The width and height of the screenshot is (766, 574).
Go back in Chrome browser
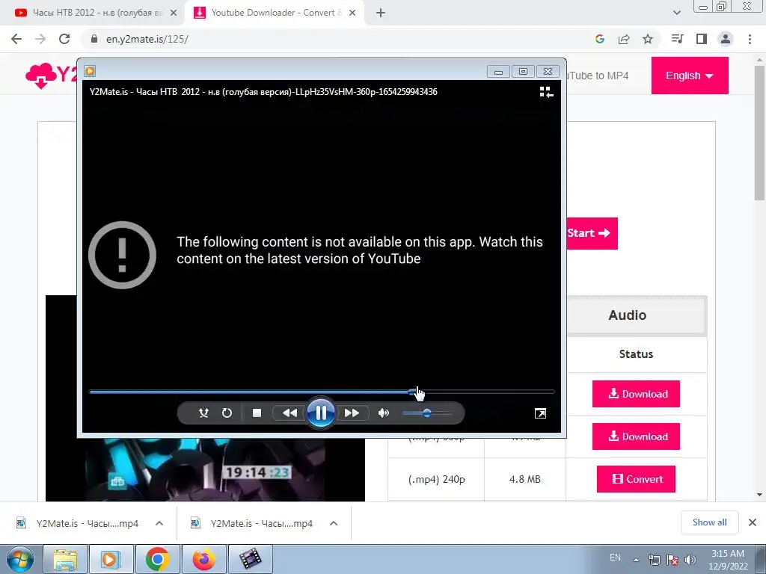[x=16, y=39]
